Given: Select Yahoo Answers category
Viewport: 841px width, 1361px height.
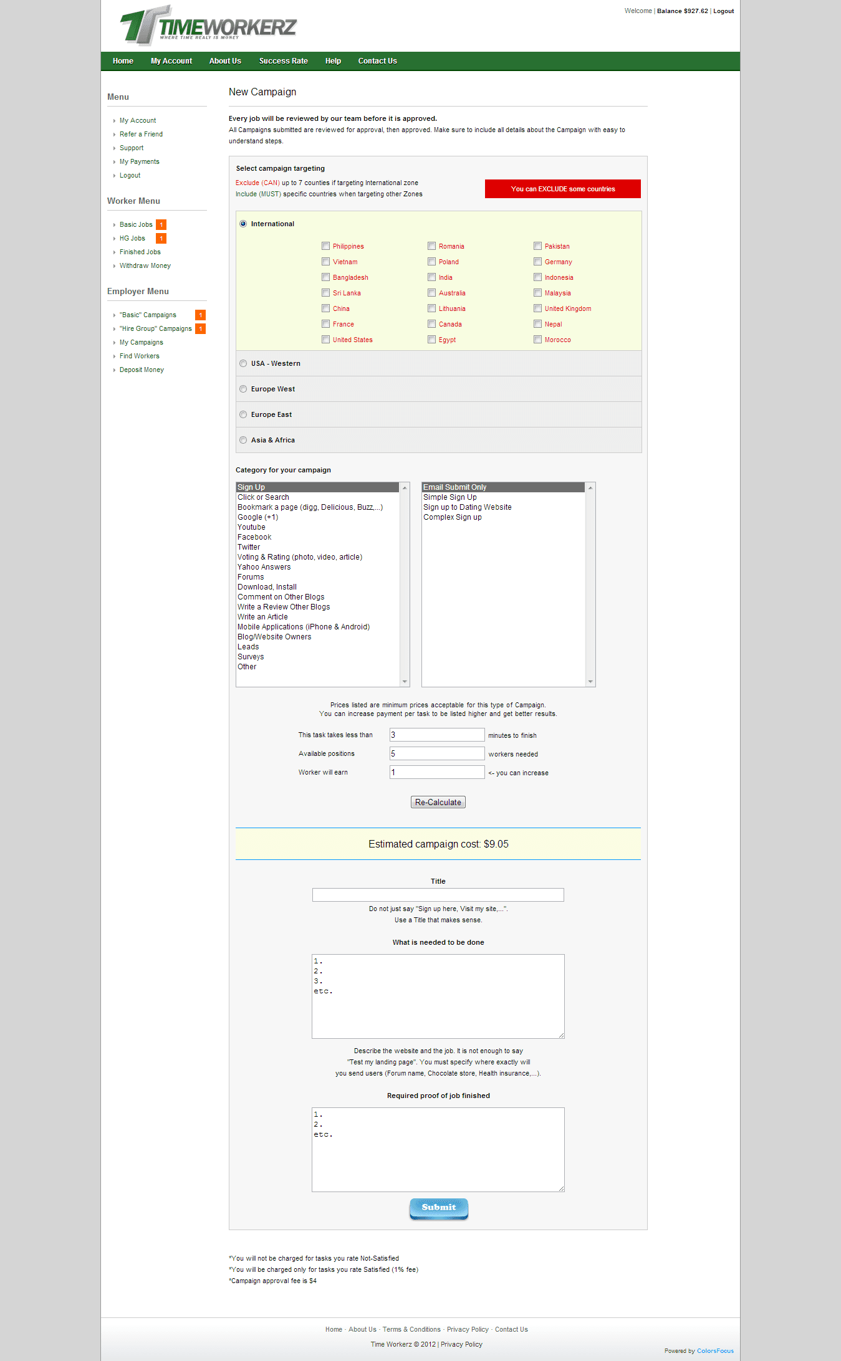Looking at the screenshot, I should 317,567.
